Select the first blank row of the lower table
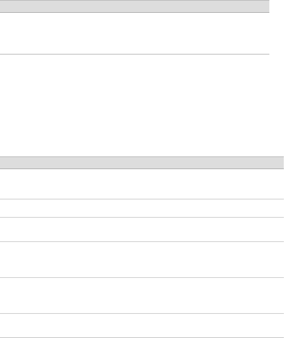284x338 pixels. (142, 184)
